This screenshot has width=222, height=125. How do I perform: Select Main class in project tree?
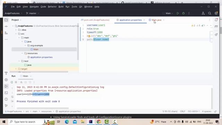coord(36,49)
